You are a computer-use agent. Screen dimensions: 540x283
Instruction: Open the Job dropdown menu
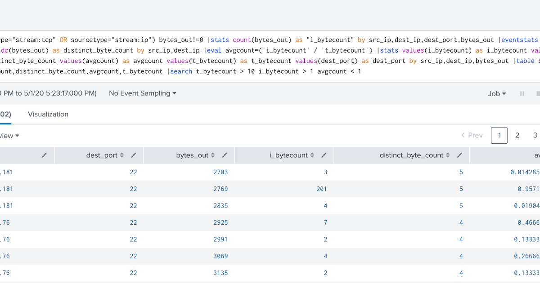point(496,93)
